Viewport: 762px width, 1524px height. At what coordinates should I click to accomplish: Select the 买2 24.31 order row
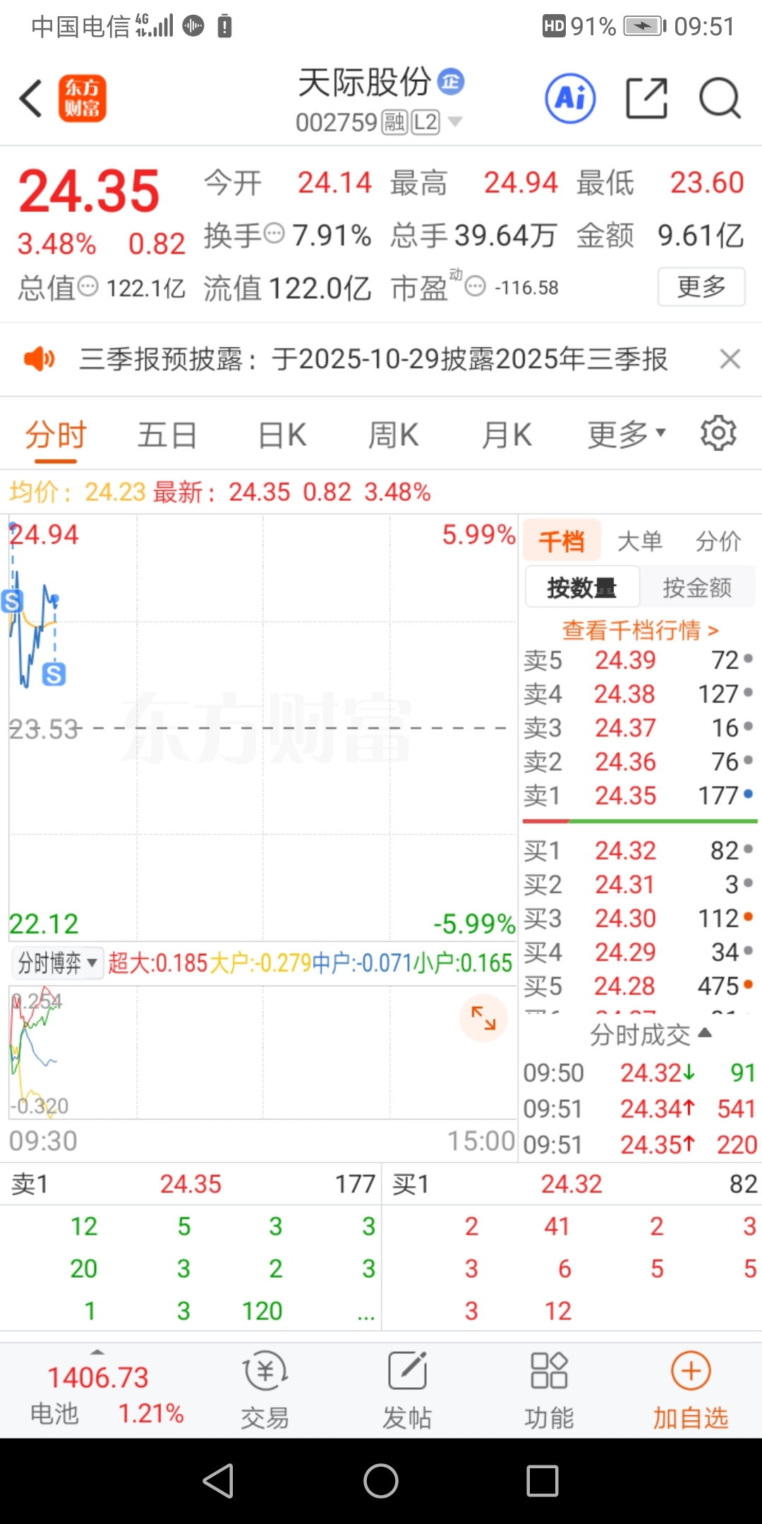coord(639,885)
